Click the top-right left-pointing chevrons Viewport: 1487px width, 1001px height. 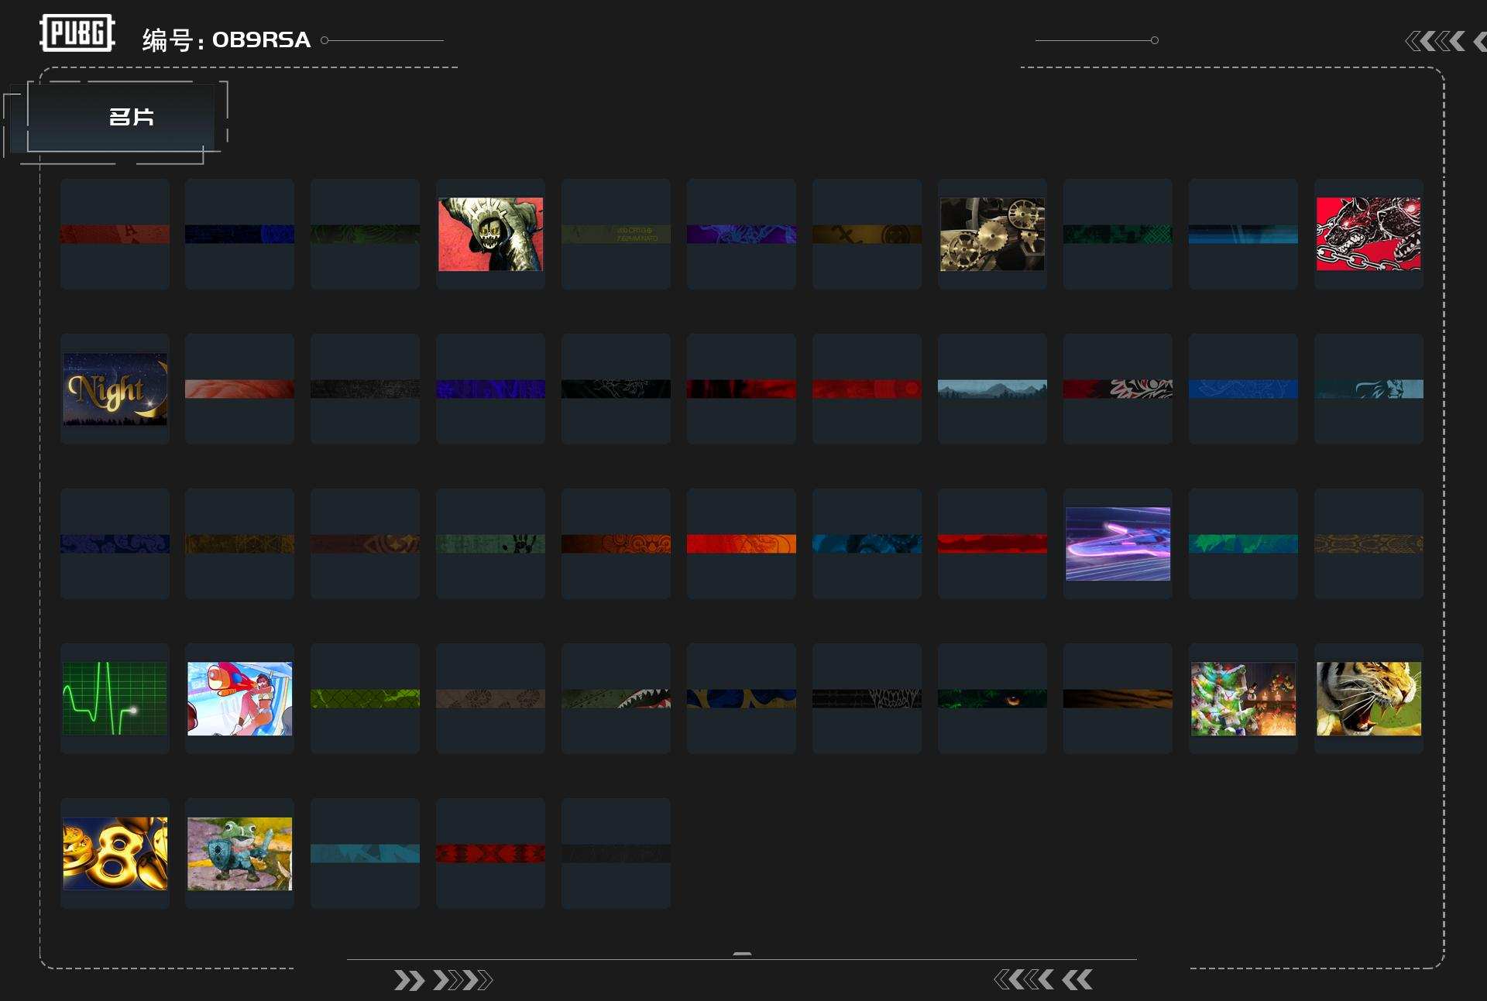tap(1435, 41)
